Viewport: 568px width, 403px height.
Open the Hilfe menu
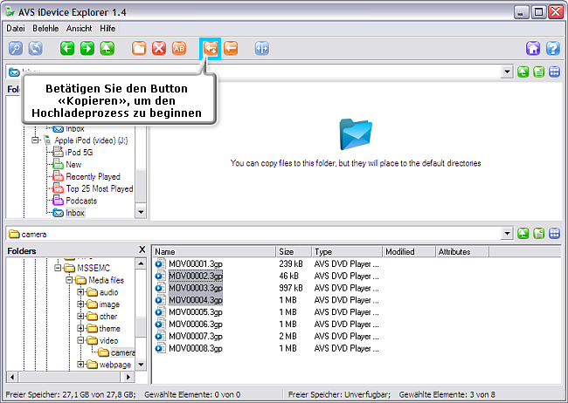tap(107, 28)
